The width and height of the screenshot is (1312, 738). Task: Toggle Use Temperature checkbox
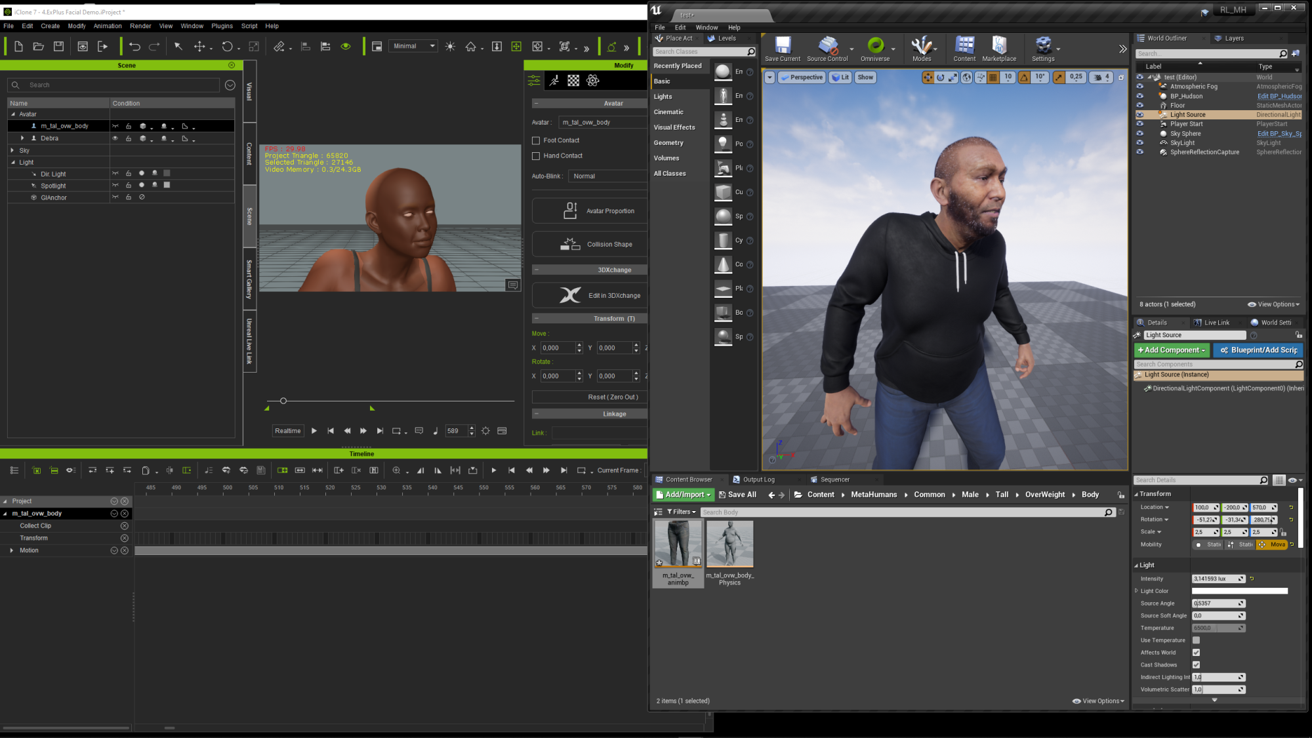click(1196, 640)
